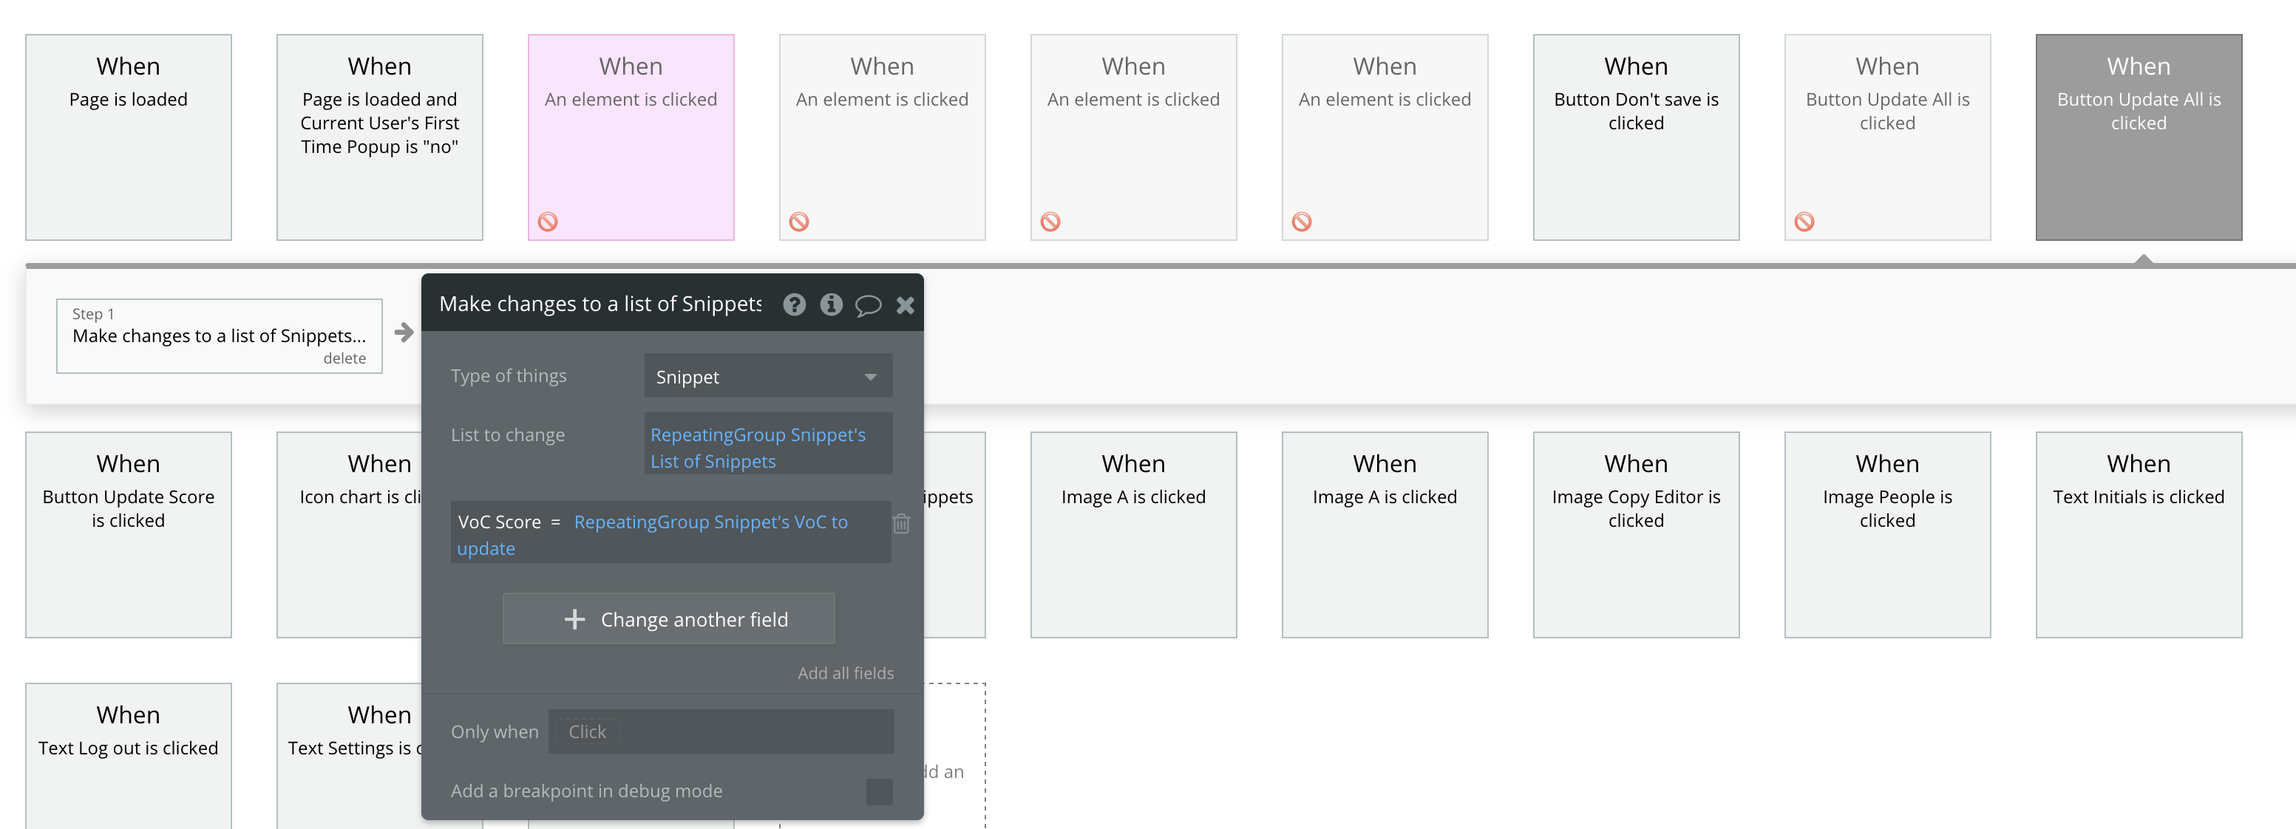Select the Text Initials is clicked event

[2139, 534]
